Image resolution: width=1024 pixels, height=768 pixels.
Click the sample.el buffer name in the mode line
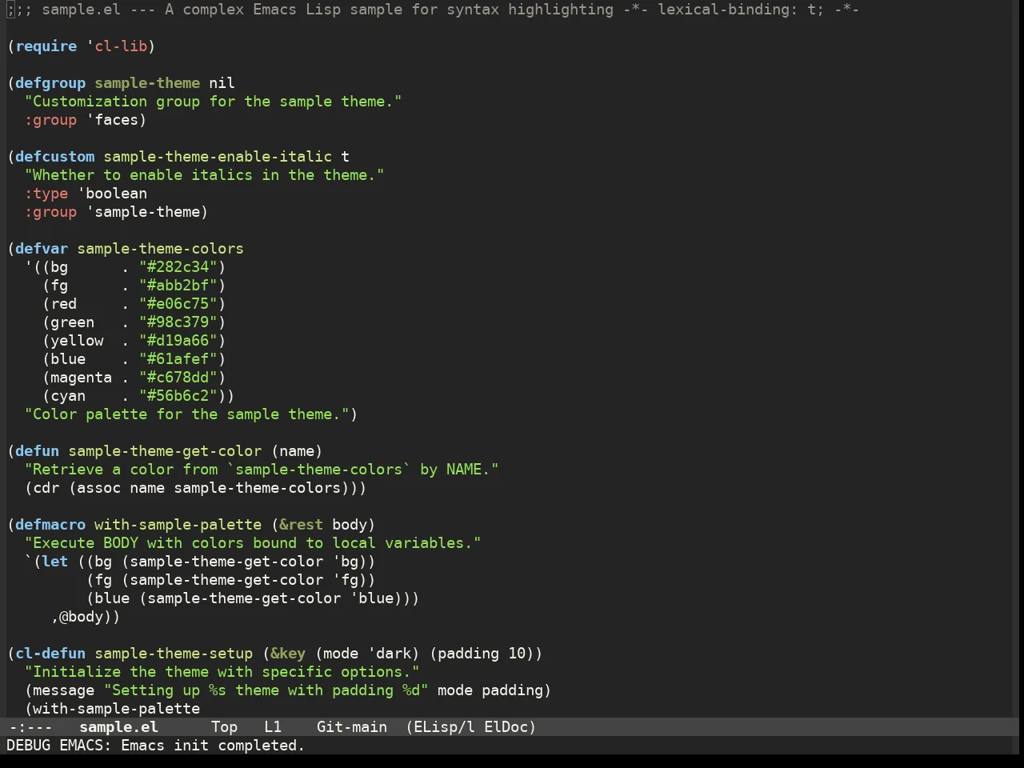click(x=118, y=727)
